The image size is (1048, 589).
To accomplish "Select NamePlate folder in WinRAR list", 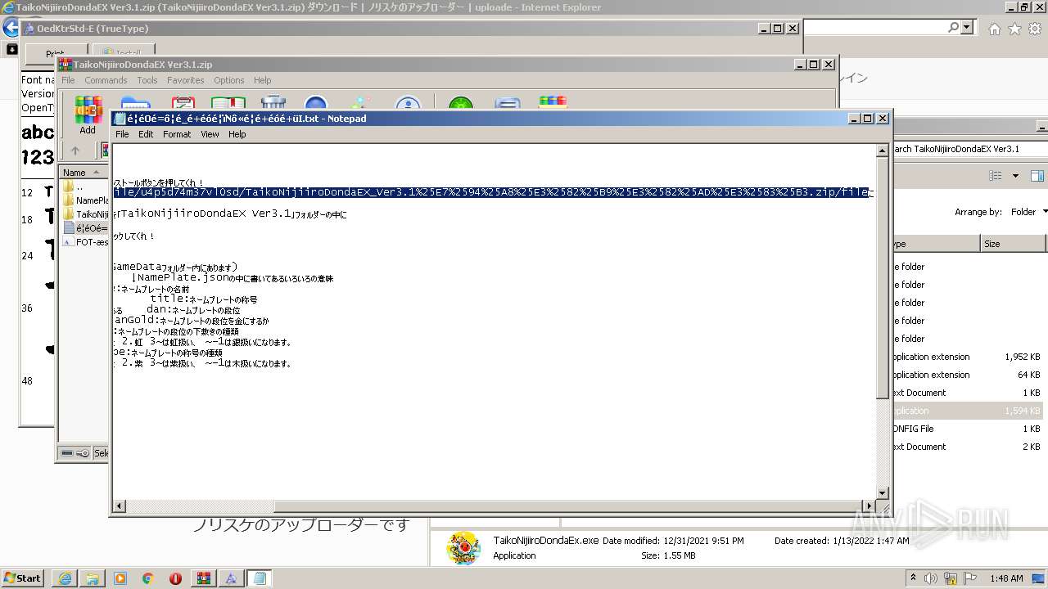I will (85, 200).
